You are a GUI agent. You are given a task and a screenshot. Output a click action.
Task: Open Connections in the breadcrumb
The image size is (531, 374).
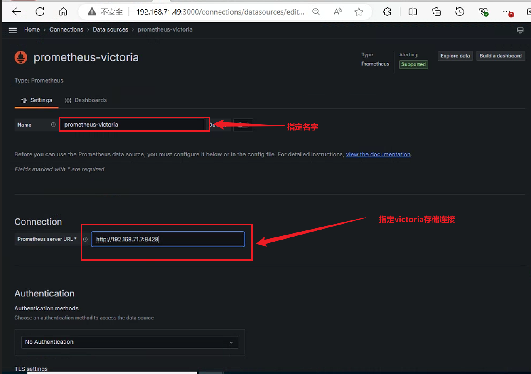(x=66, y=29)
